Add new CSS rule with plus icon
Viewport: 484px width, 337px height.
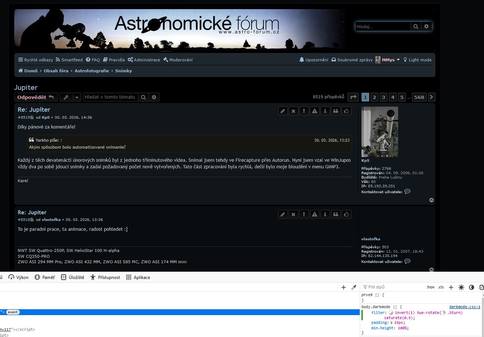[x=451, y=287]
